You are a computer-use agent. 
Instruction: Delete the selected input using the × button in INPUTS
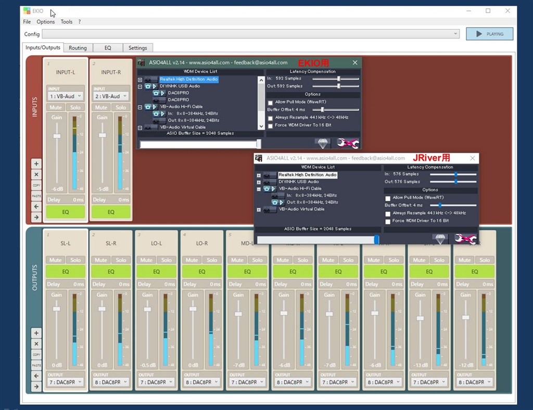[36, 175]
